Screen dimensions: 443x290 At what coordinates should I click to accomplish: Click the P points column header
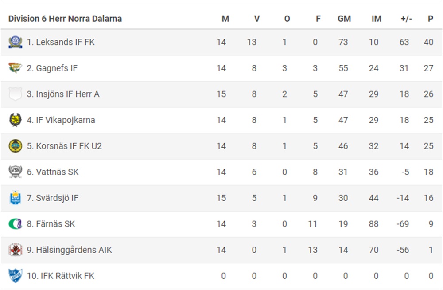430,19
